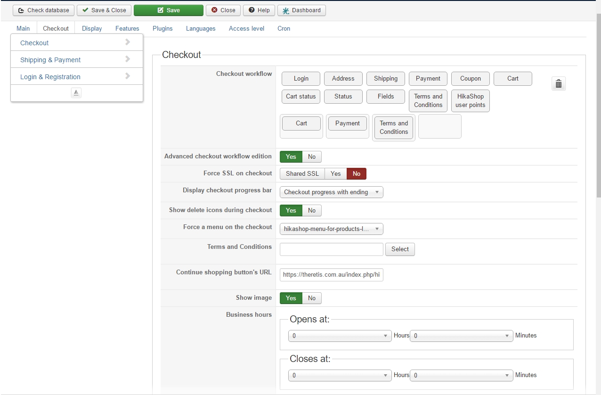Click the Fields workflow block
This screenshot has height=395, width=601.
[386, 97]
